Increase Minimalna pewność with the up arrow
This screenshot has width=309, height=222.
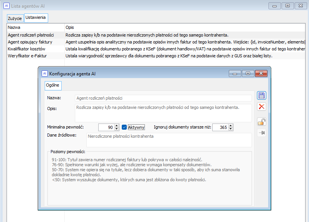point(117,126)
